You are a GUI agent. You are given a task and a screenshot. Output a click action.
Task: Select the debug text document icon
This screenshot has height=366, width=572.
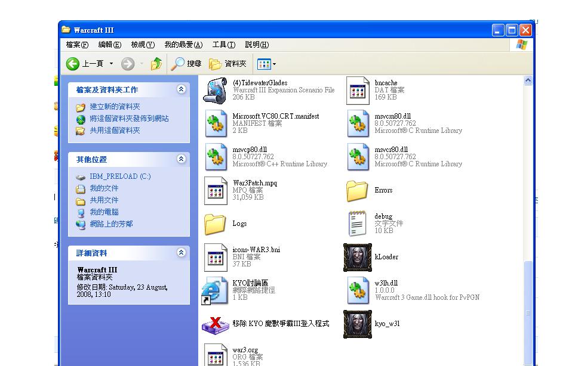(x=357, y=224)
